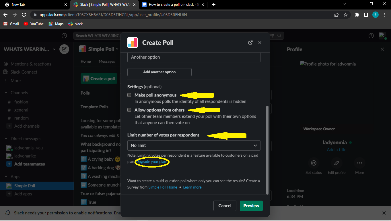Open Slack history clock icon
391x221 pixels.
tap(64, 36)
